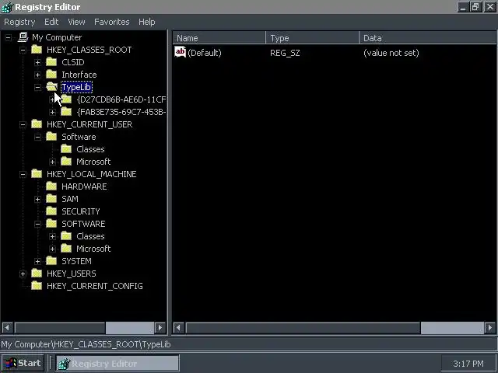This screenshot has height=373, width=498.
Task: Click the Data column header
Action: [428, 38]
